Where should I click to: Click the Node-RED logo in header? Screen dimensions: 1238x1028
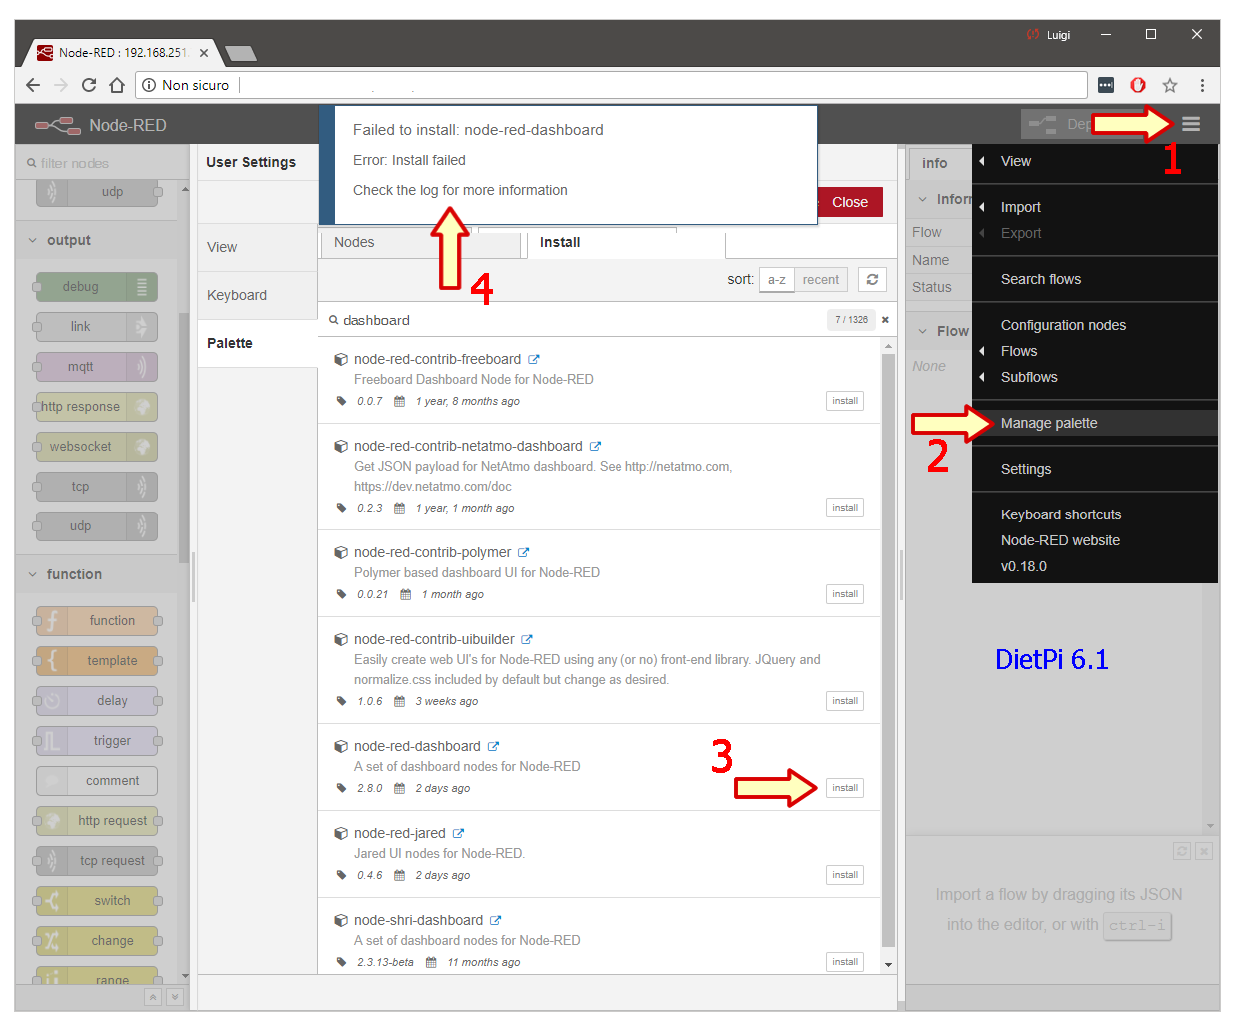click(x=58, y=125)
